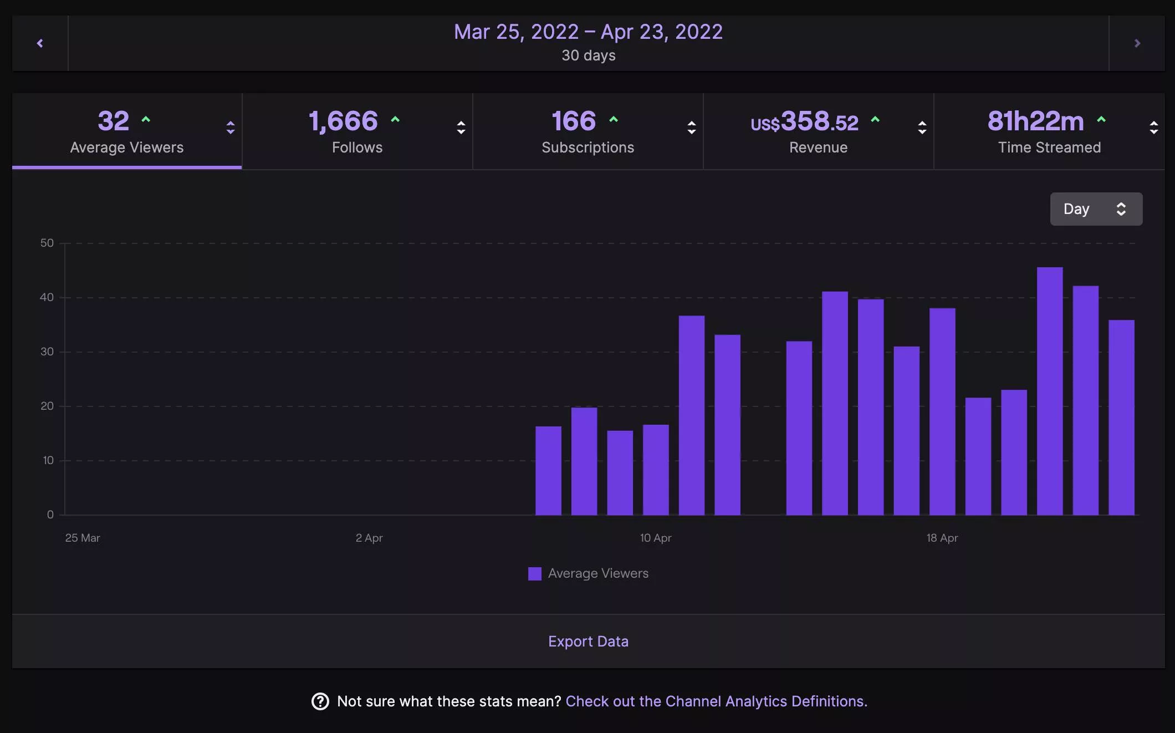Open the Day granularity dropdown
The width and height of the screenshot is (1175, 733).
[x=1096, y=208]
